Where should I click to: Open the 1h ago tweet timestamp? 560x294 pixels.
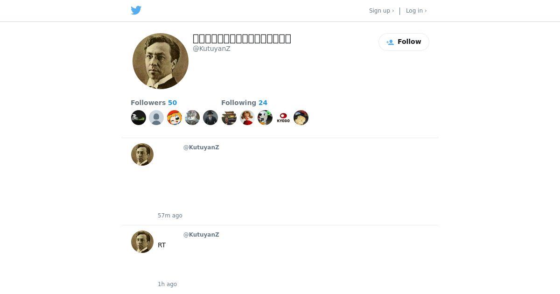click(167, 284)
